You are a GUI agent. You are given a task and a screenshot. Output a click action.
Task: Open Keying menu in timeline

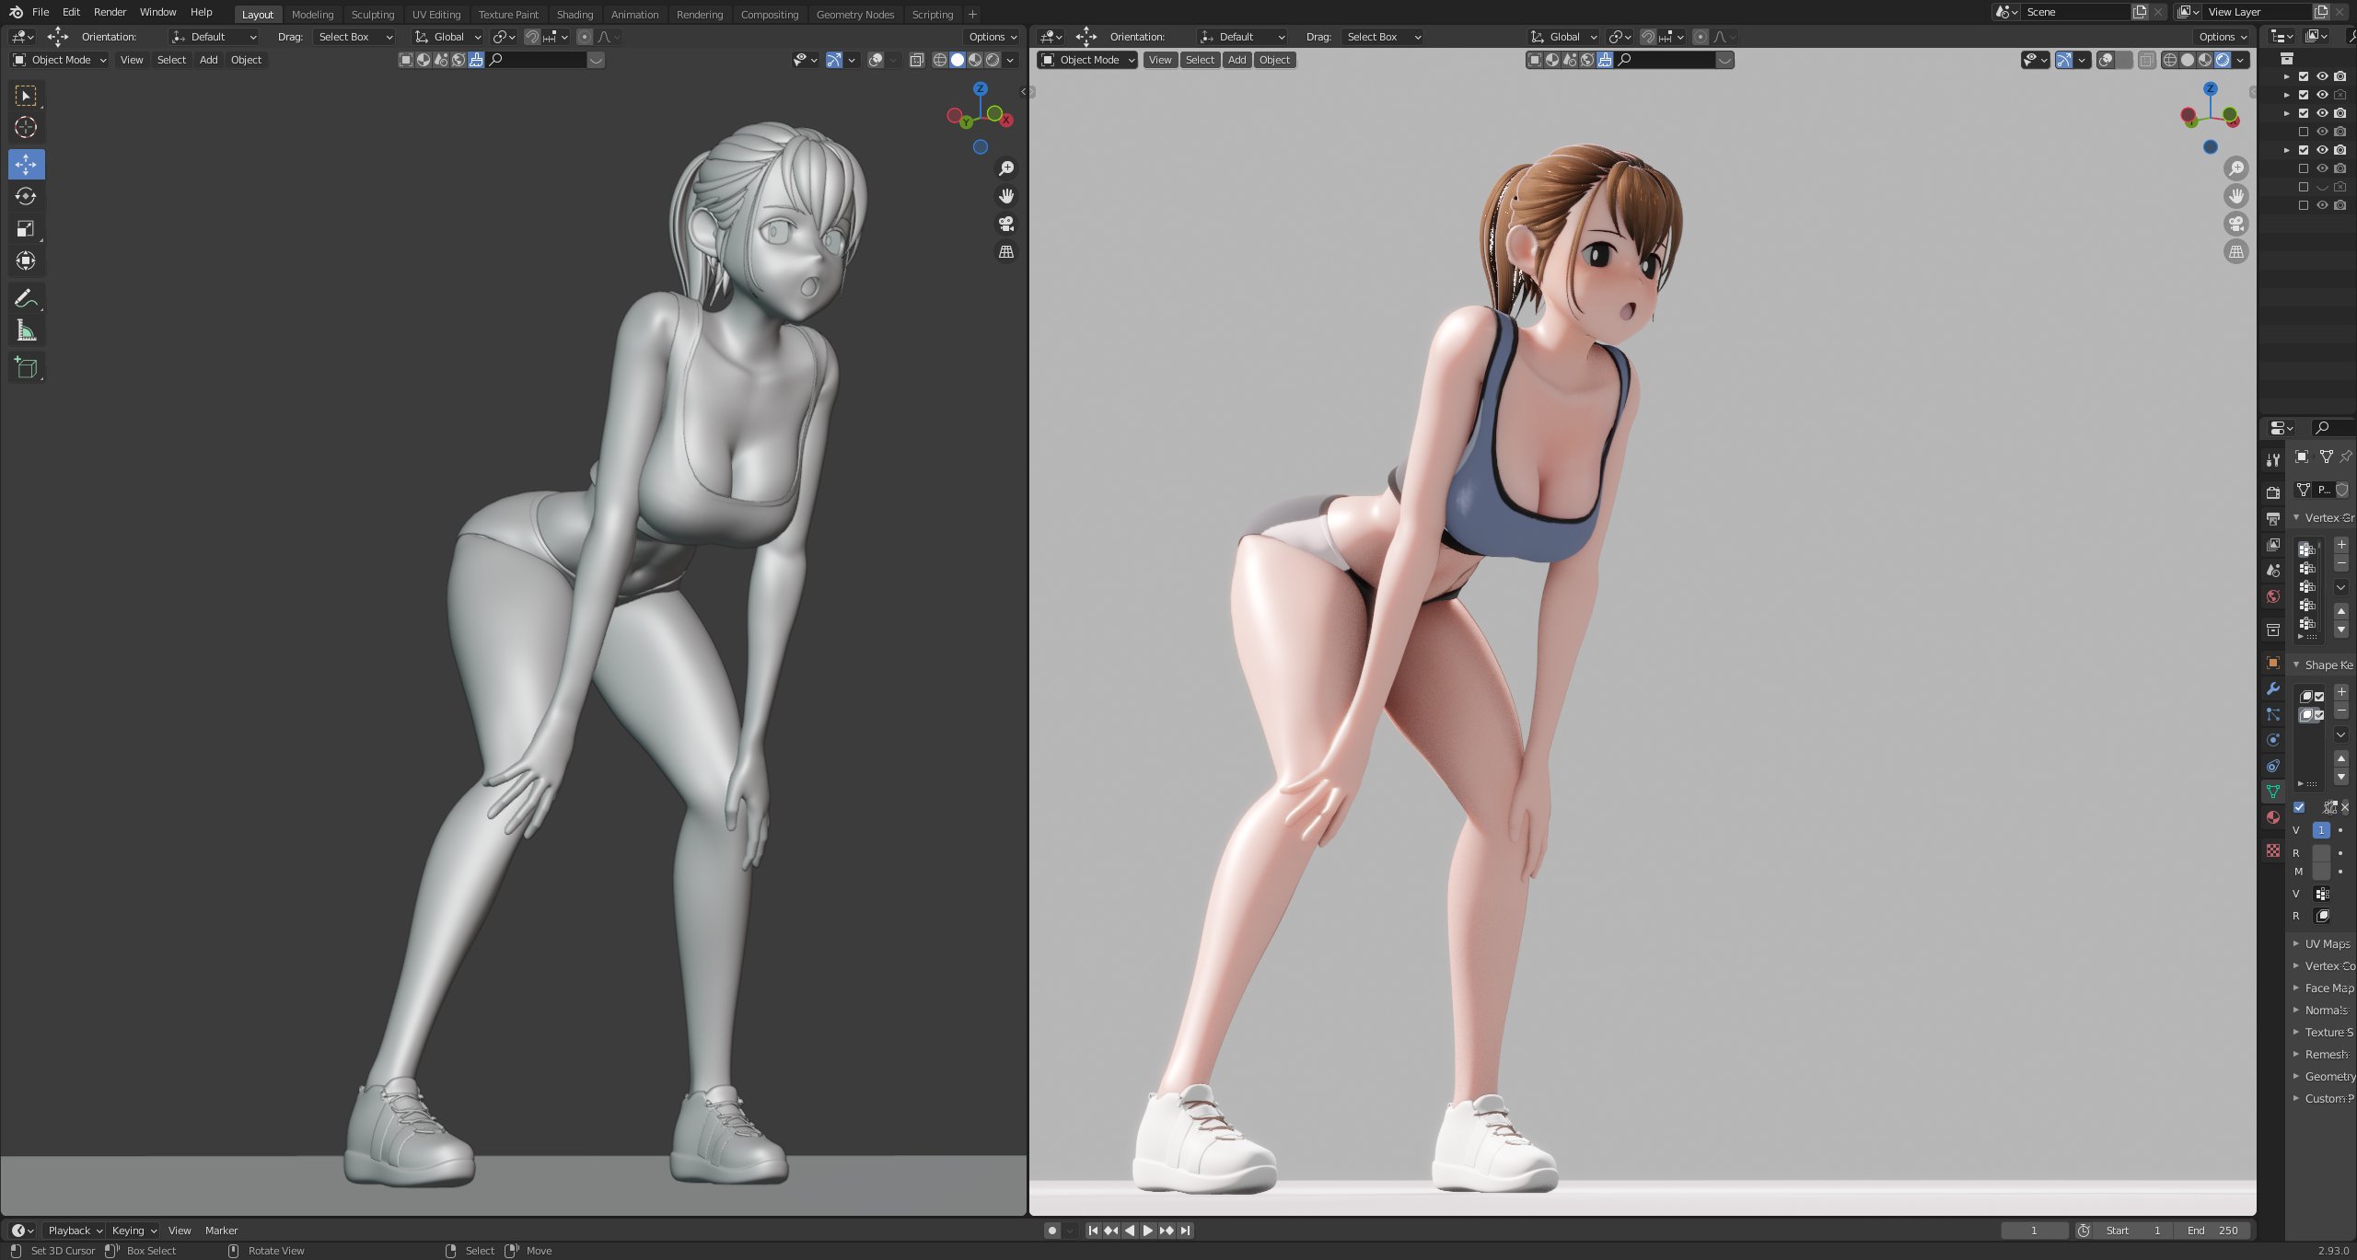click(x=133, y=1231)
